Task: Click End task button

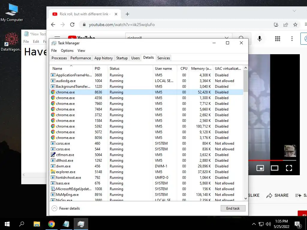Action: [x=233, y=208]
